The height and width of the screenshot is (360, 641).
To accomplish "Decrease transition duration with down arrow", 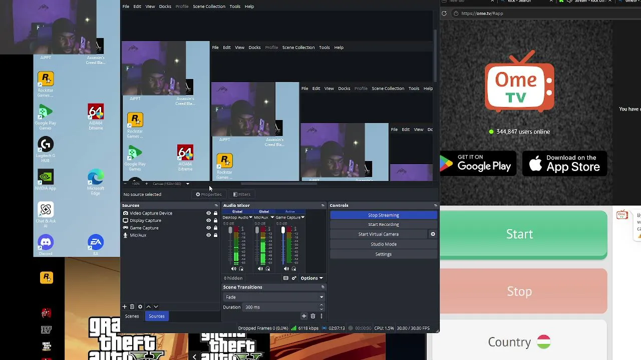I will pyautogui.click(x=321, y=309).
